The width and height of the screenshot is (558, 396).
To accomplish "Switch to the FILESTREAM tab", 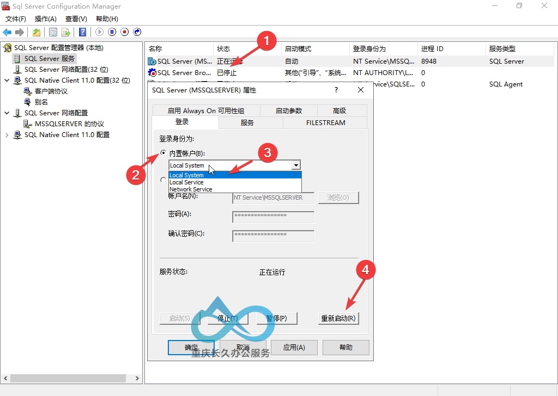I will [x=326, y=123].
